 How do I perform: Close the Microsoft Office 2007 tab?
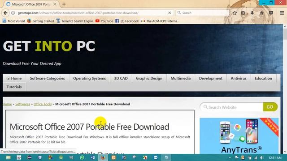[55, 4]
